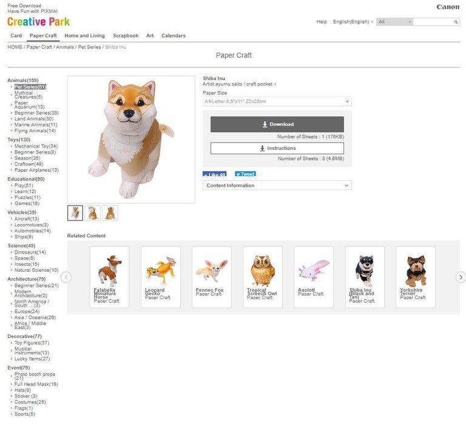
Task: Select Pet Series(51) in the sidebar
Action: (x=30, y=87)
